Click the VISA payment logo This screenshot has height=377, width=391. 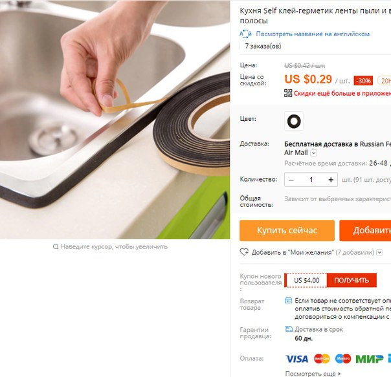point(296,359)
